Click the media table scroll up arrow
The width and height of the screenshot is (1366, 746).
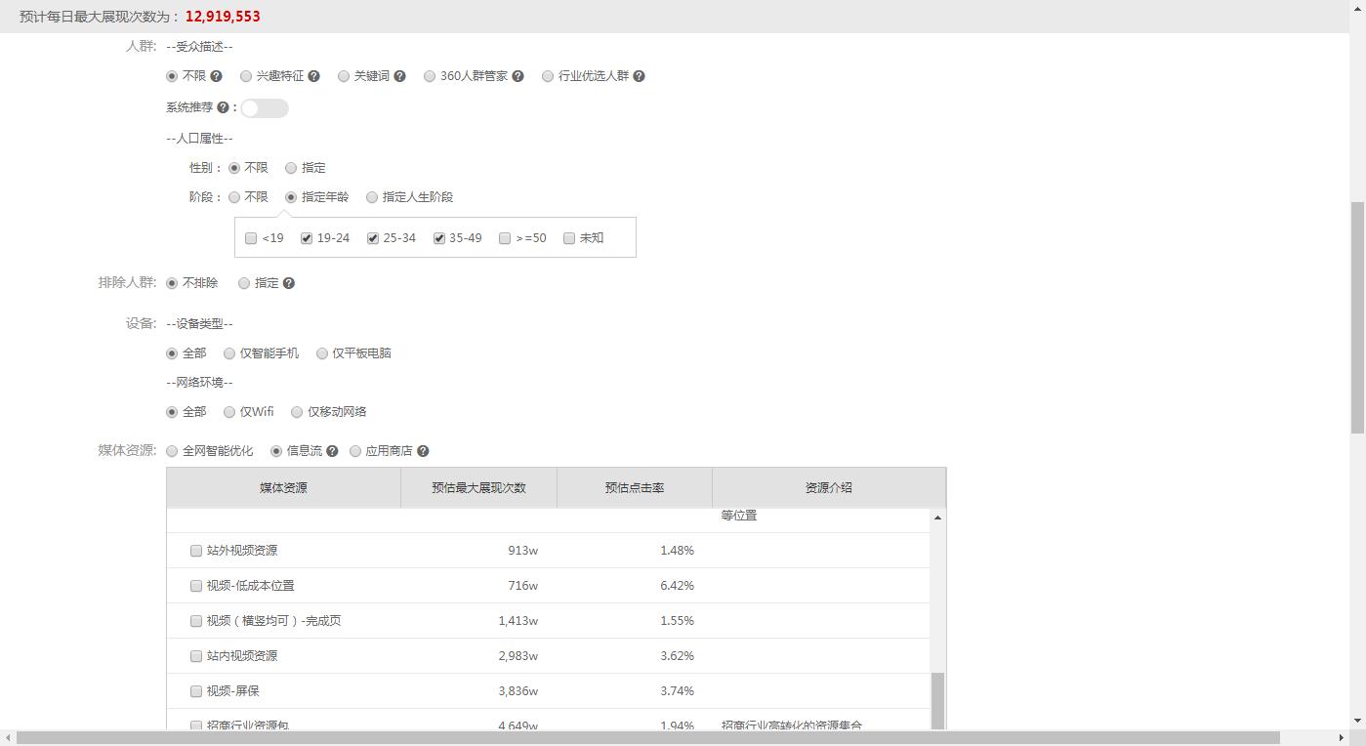pyautogui.click(x=937, y=518)
